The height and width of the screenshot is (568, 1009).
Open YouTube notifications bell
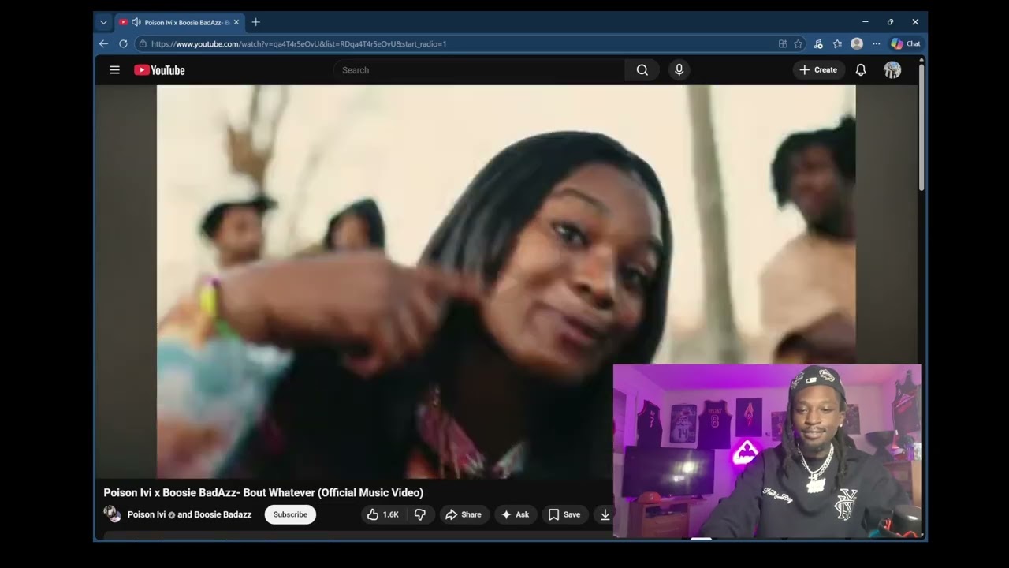coord(861,70)
